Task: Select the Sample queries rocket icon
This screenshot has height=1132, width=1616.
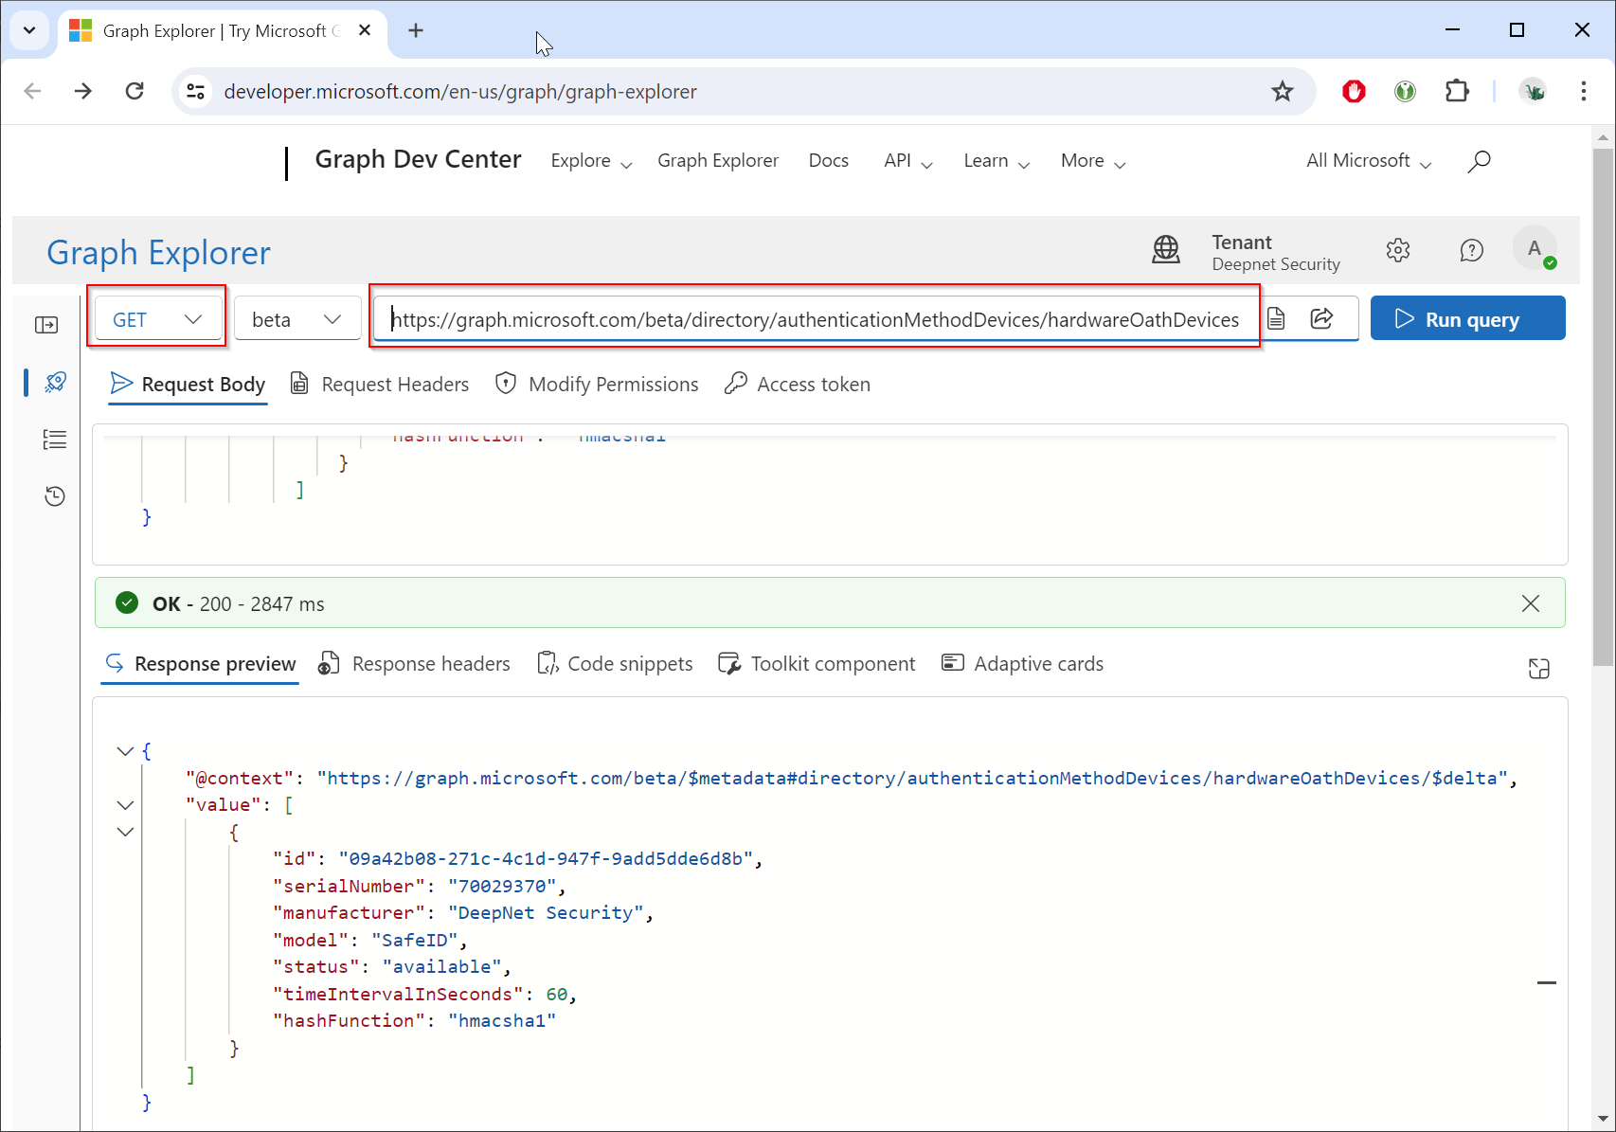Action: click(x=55, y=382)
